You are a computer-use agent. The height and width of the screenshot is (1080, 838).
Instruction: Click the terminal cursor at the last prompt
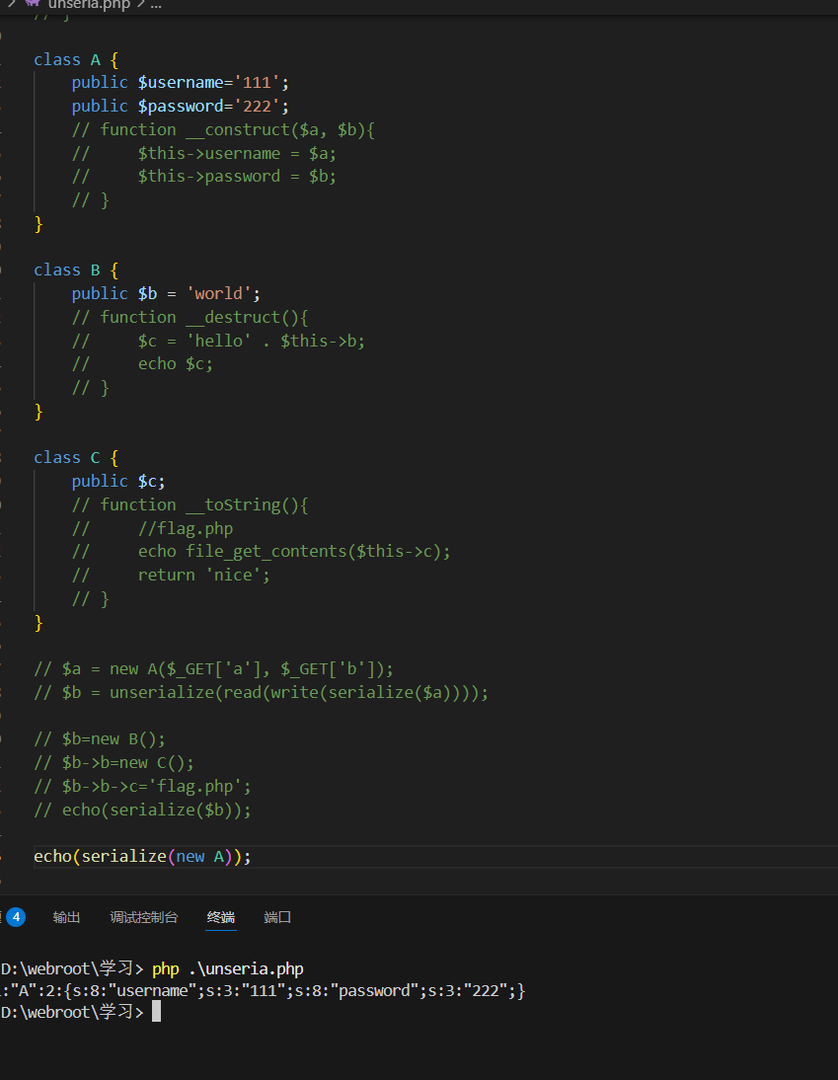click(x=156, y=1011)
